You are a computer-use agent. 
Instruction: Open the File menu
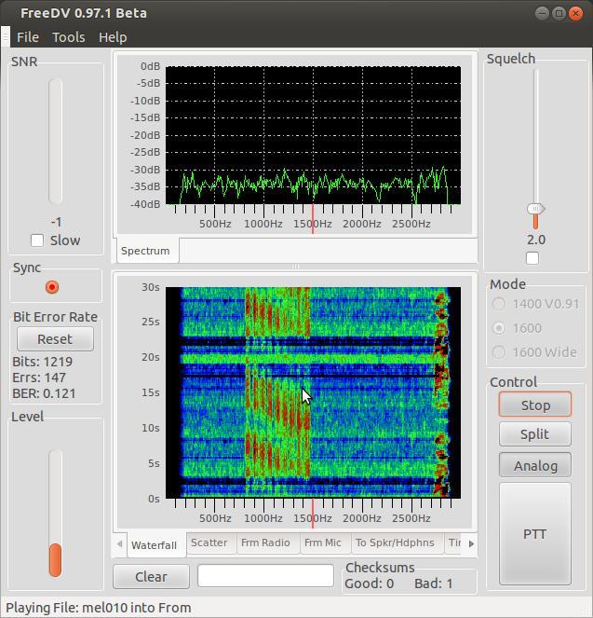point(28,37)
